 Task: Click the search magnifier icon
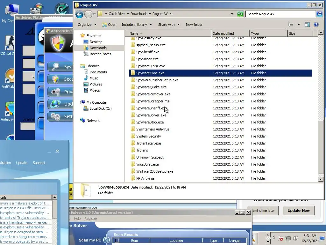319,14
